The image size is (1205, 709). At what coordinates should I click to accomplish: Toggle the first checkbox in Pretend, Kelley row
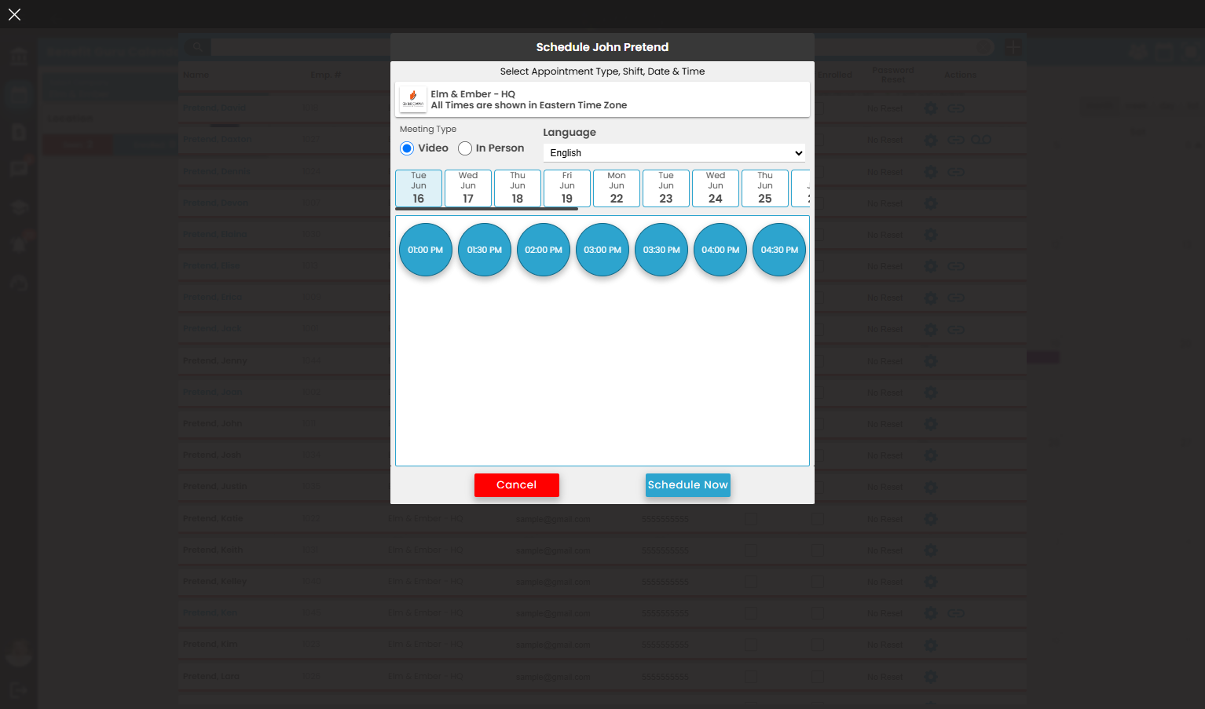751,582
